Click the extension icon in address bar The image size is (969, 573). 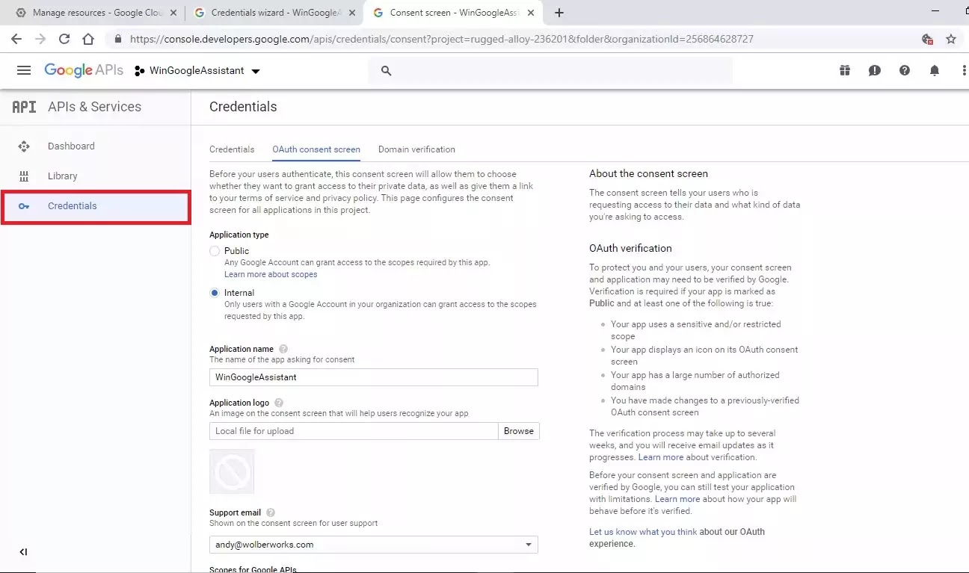click(928, 39)
